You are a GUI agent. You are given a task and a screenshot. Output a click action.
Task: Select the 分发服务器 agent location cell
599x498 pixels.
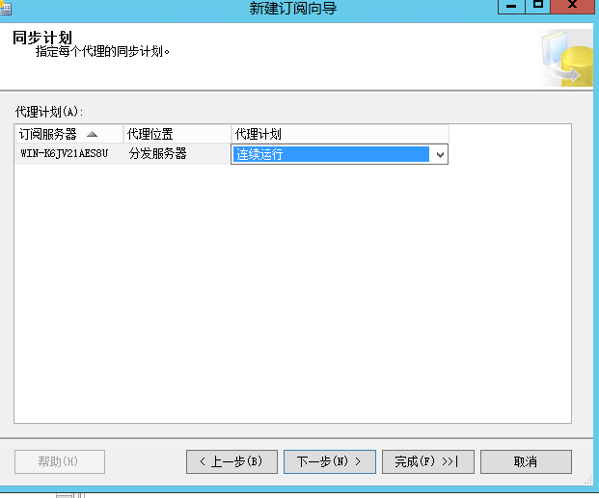[x=177, y=154]
